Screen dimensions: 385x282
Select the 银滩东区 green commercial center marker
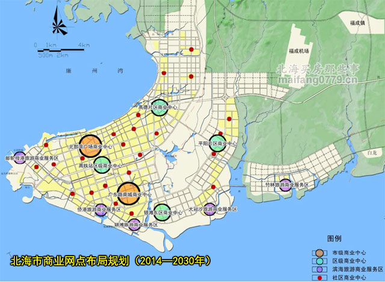point(163,212)
